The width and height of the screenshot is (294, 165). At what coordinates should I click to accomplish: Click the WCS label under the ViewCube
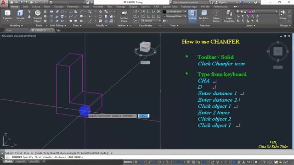click(x=145, y=63)
